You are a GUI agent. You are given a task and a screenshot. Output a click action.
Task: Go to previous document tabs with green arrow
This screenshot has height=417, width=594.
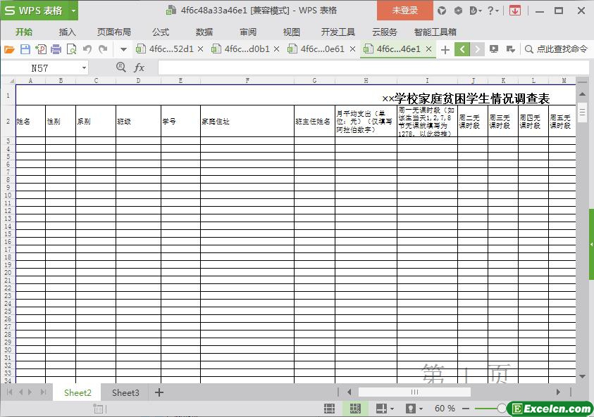[462, 49]
